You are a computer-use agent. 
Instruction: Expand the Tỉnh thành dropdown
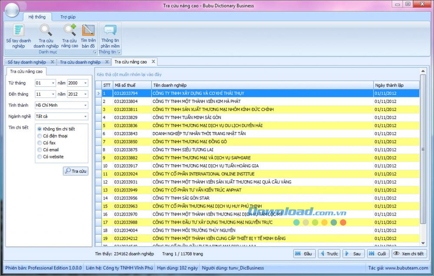(85, 105)
